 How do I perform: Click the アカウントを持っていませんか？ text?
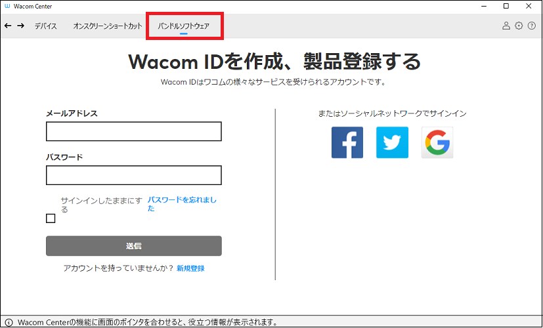[118, 268]
